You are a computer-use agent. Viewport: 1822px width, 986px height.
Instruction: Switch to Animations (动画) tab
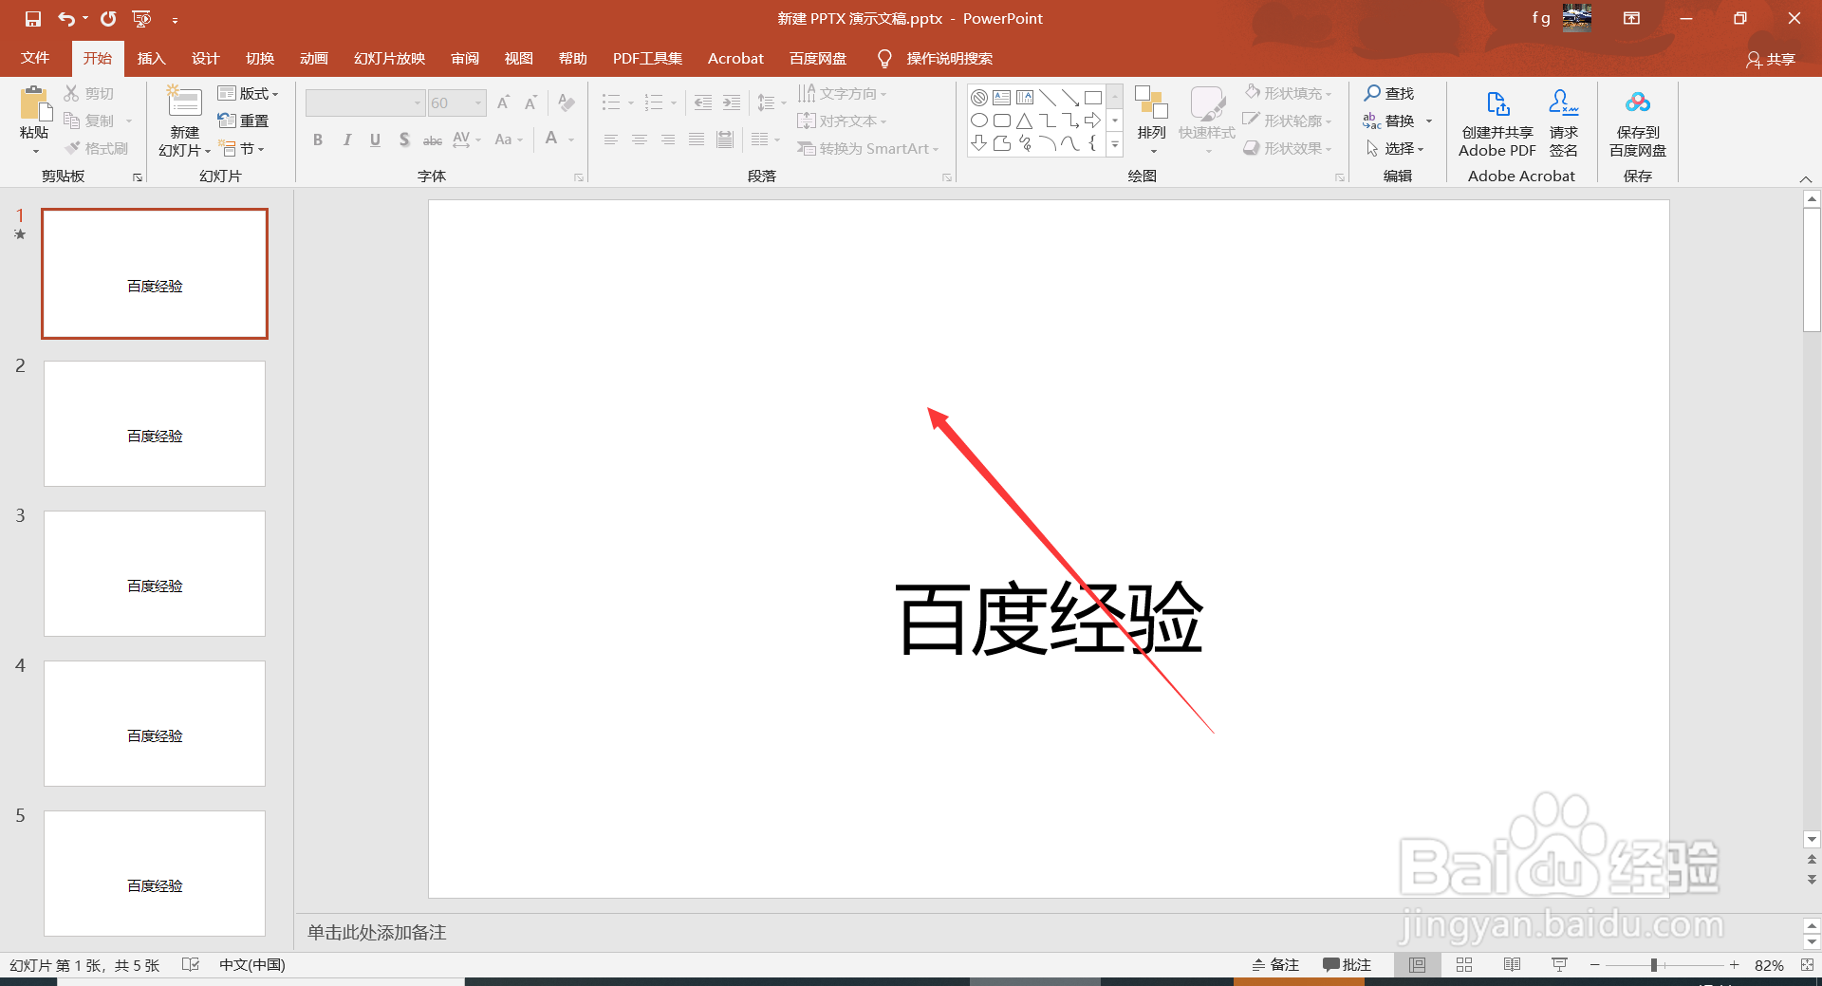coord(314,58)
